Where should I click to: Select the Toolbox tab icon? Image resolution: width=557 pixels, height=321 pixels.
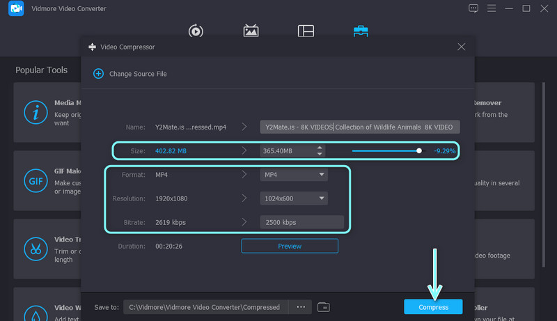click(x=361, y=31)
